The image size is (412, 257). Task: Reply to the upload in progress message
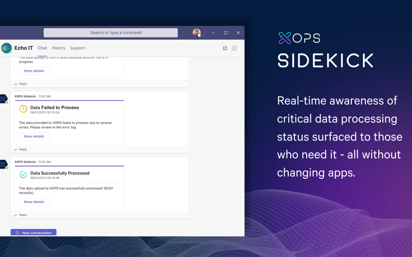tap(21, 84)
